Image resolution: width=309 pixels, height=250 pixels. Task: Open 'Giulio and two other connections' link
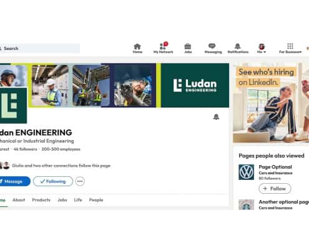61,166
